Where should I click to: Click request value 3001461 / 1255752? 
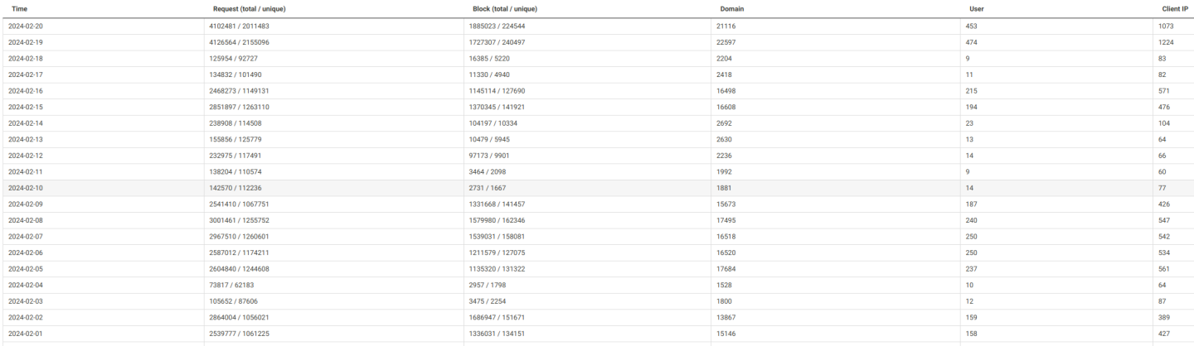coord(240,220)
